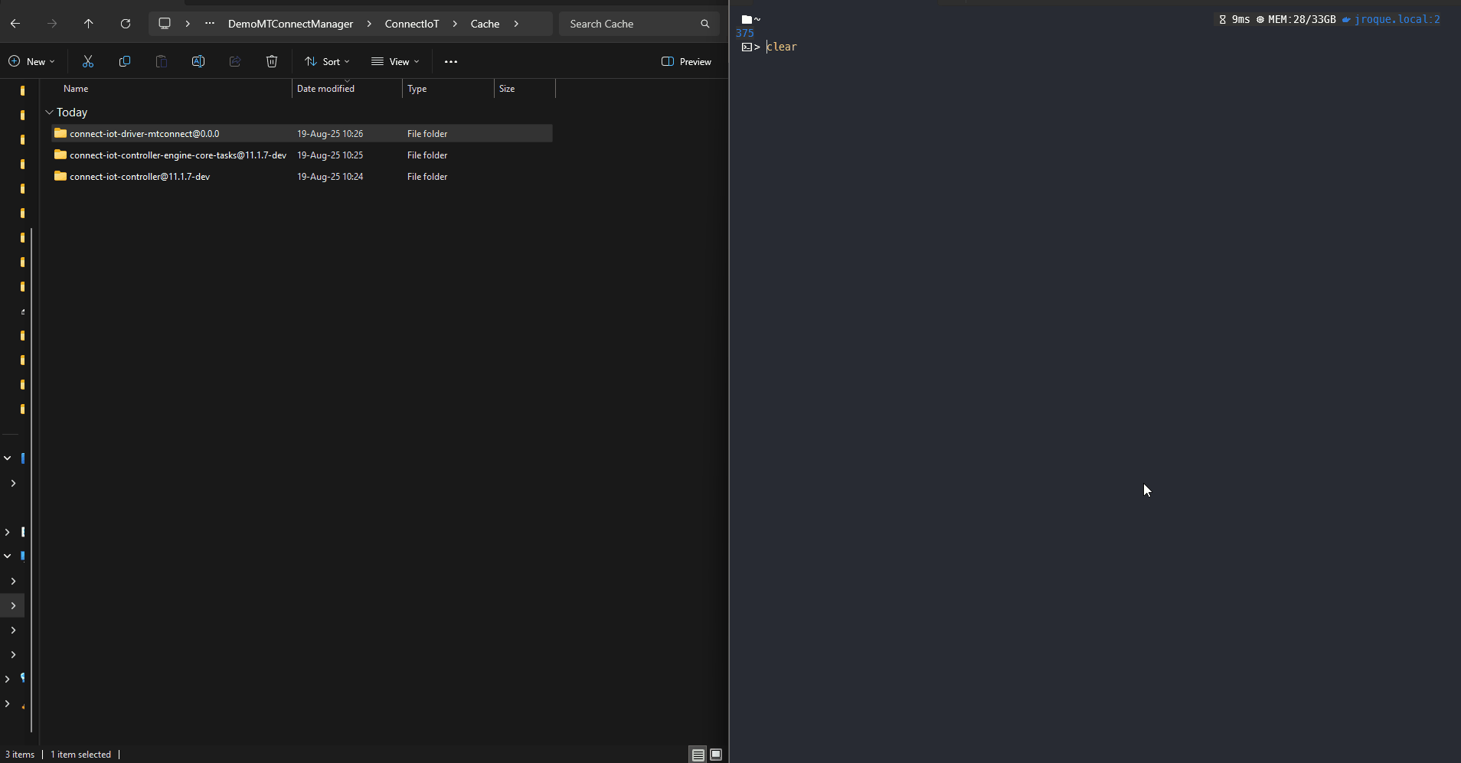1461x763 pixels.
Task: Copy the selected folder
Action: (x=125, y=61)
